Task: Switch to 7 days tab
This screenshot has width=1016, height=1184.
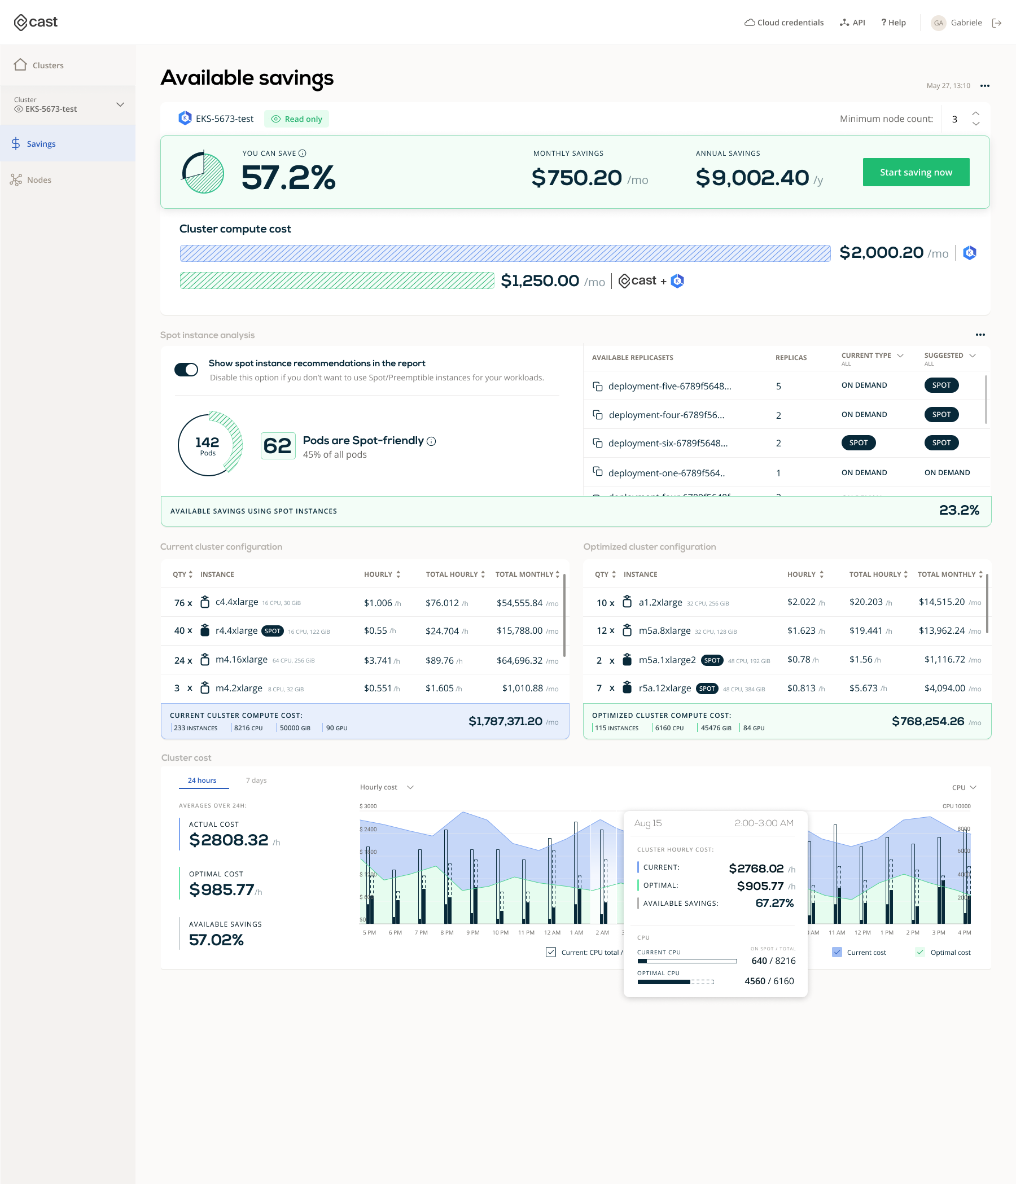Action: click(x=256, y=780)
